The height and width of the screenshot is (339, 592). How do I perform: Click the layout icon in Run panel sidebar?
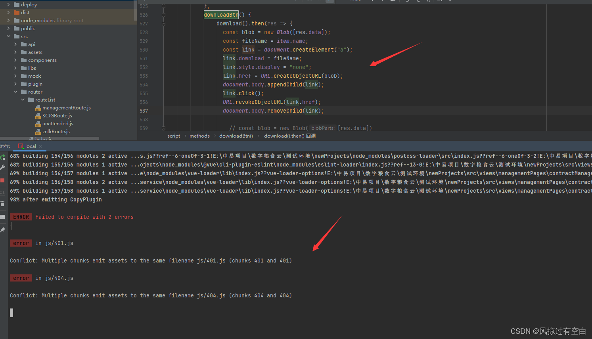pos(2,217)
